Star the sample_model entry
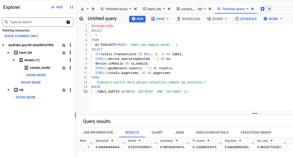The width and height of the screenshot is (293, 157). coord(64,68)
